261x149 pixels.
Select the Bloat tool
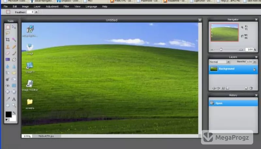tap(8, 92)
